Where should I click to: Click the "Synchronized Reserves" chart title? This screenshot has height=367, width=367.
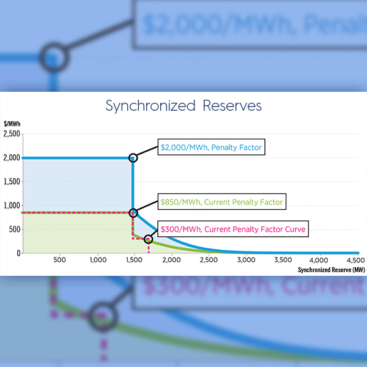(183, 106)
